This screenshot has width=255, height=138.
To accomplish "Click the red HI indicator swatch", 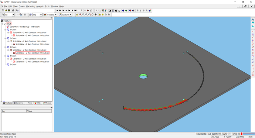I will point(241,134).
